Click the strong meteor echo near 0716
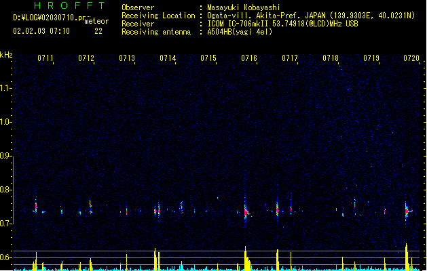427x271 pixels. (x=246, y=211)
